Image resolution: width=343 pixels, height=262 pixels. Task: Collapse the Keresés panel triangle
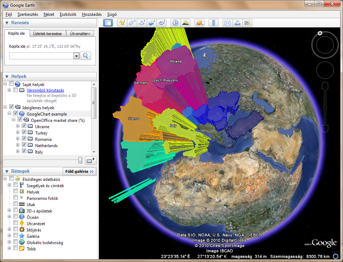coord(7,23)
